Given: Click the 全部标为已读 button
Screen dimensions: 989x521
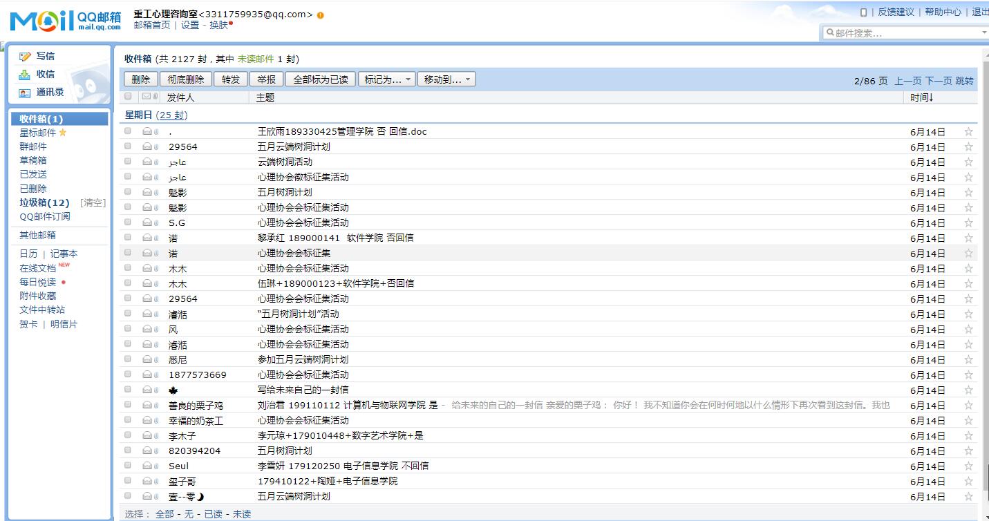Looking at the screenshot, I should coord(321,79).
